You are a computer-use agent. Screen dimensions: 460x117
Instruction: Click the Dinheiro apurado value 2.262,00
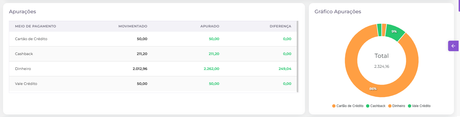pos(211,69)
